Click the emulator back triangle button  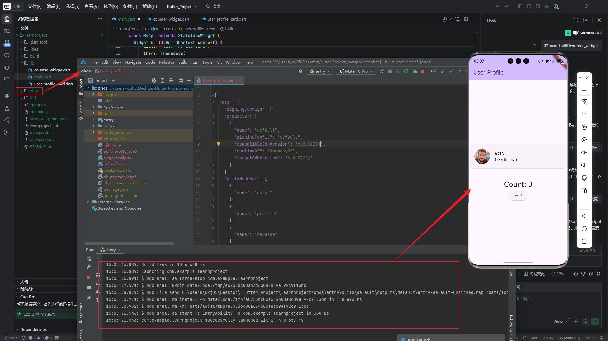click(584, 216)
